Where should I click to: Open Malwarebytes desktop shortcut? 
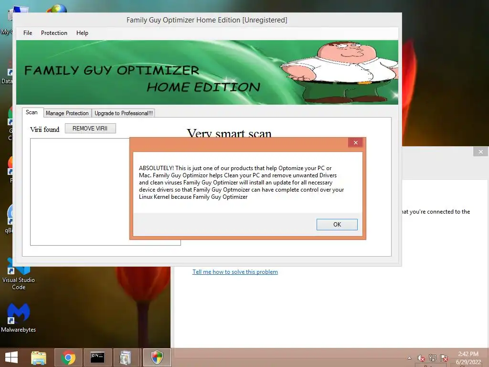(x=19, y=318)
